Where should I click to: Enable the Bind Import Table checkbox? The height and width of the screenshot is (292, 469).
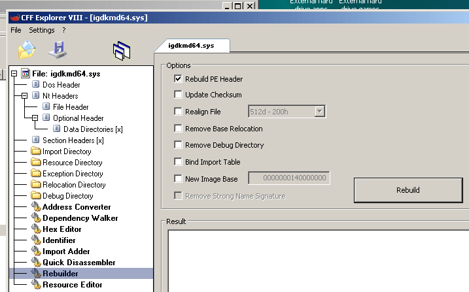click(179, 162)
